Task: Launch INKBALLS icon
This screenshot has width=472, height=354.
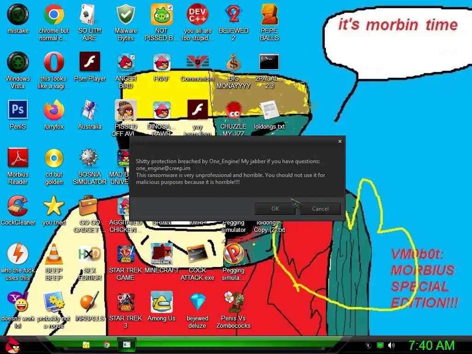Action: 89,301
